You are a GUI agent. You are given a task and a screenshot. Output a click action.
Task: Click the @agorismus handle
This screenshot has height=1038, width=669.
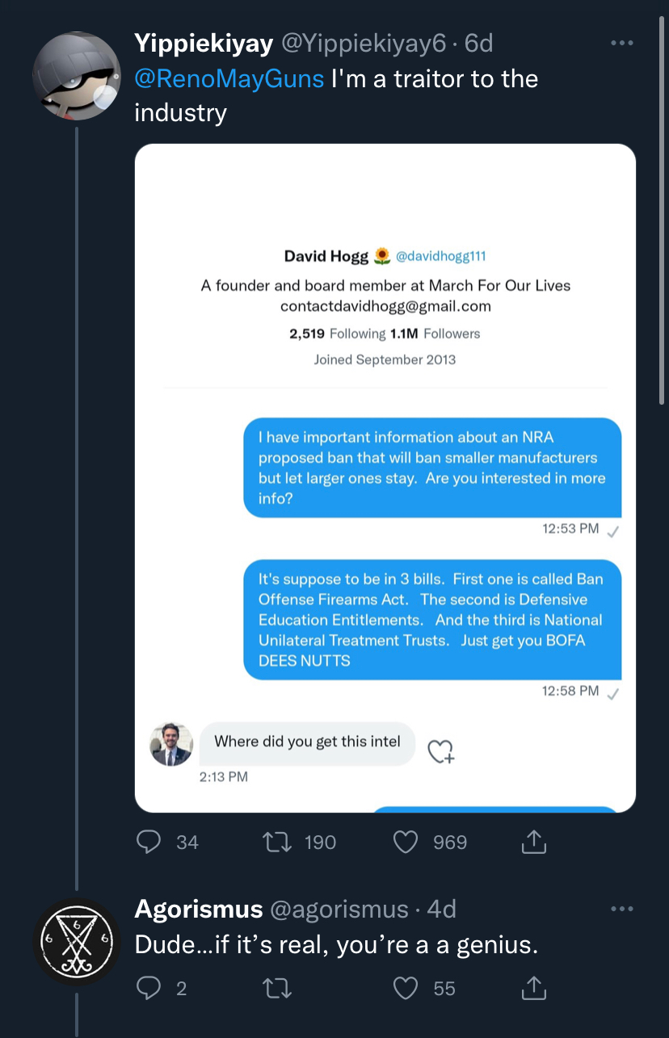pos(339,909)
